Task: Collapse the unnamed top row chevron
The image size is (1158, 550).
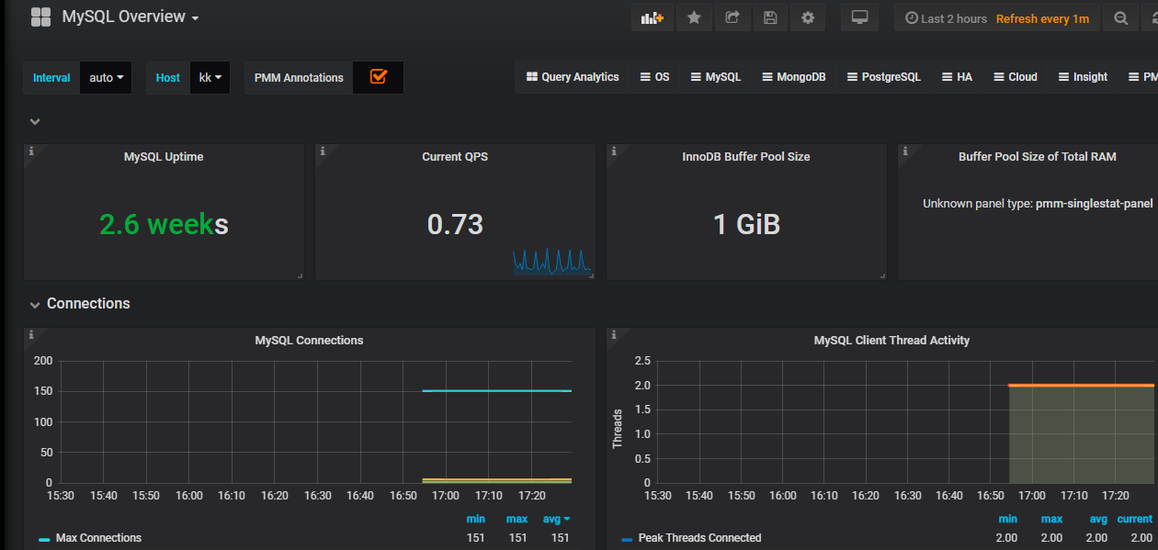Action: coord(34,121)
